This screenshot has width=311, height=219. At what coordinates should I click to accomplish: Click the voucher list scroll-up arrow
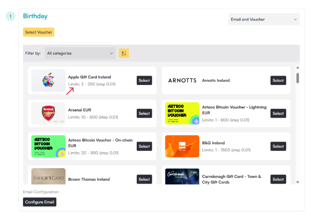tap(297, 68)
